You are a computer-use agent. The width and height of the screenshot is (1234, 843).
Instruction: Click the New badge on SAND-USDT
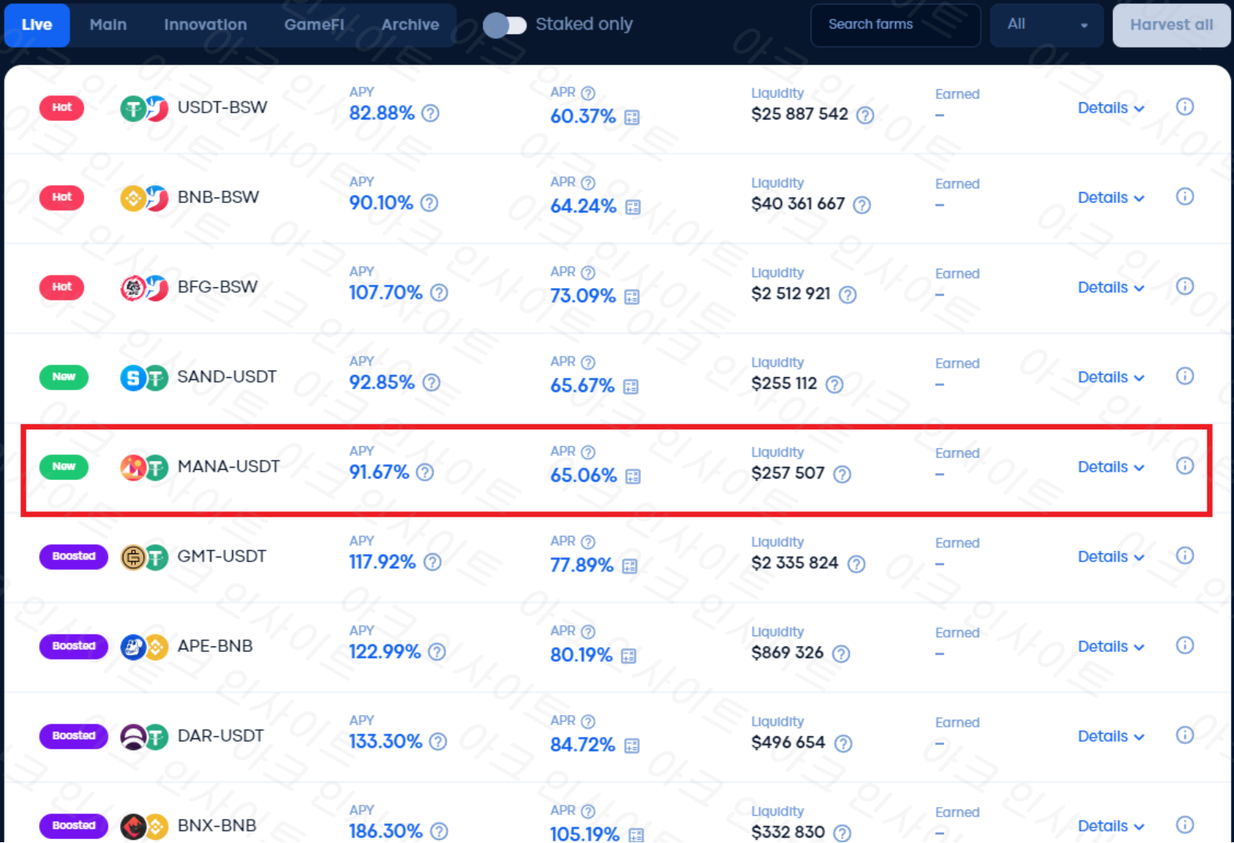point(64,376)
